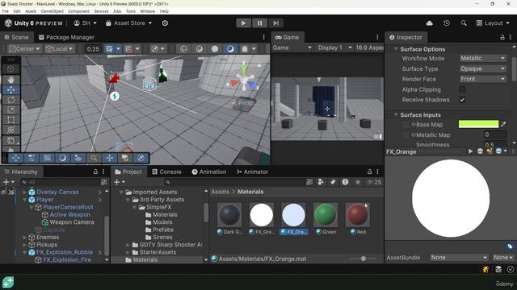This screenshot has height=290, width=517.
Task: Toggle grid snapping icon
Action: (128, 49)
